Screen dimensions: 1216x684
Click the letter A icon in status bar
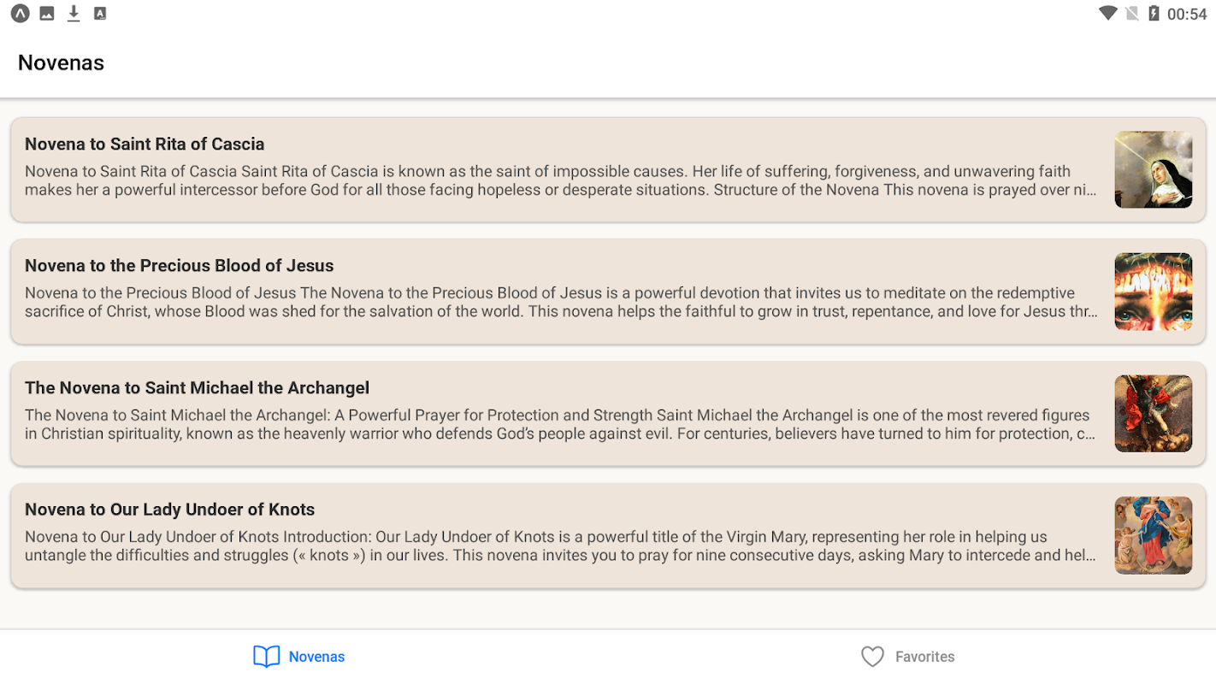coord(100,14)
